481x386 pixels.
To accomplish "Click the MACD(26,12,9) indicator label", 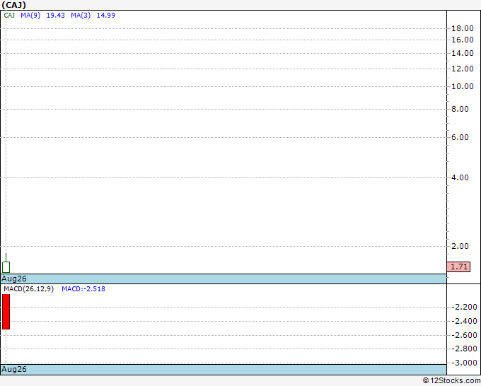I will click(x=28, y=289).
